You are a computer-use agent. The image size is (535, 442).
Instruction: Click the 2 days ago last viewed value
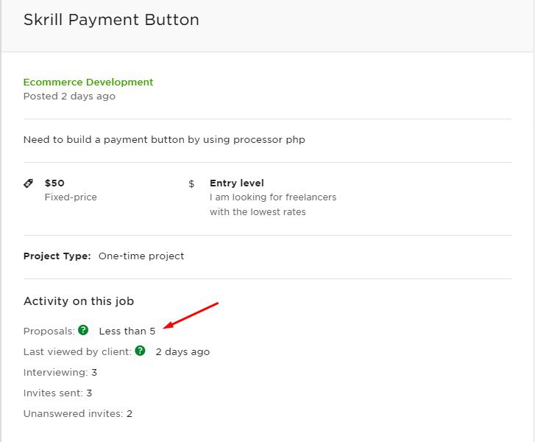tap(183, 352)
